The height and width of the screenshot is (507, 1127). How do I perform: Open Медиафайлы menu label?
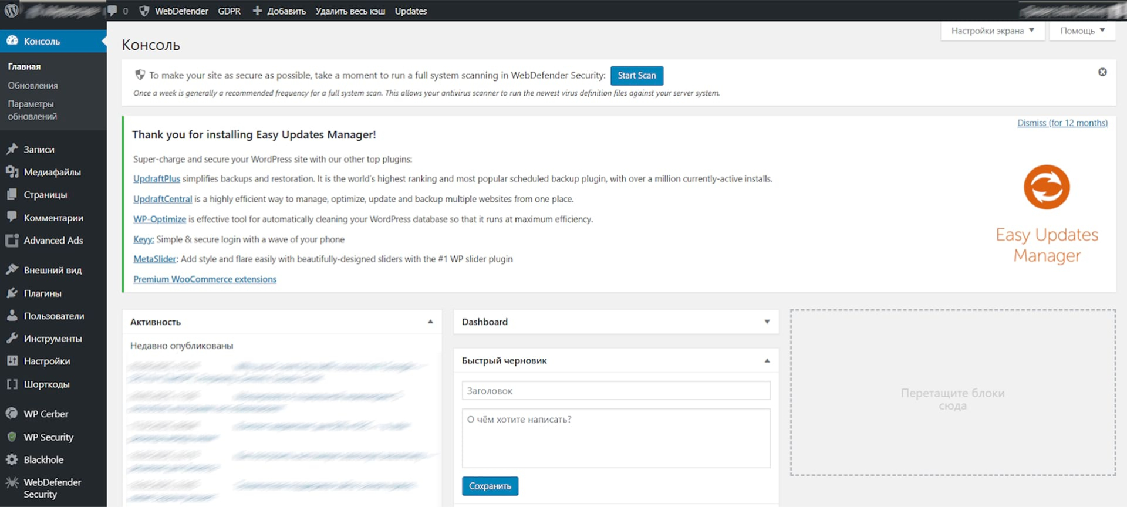click(x=52, y=172)
